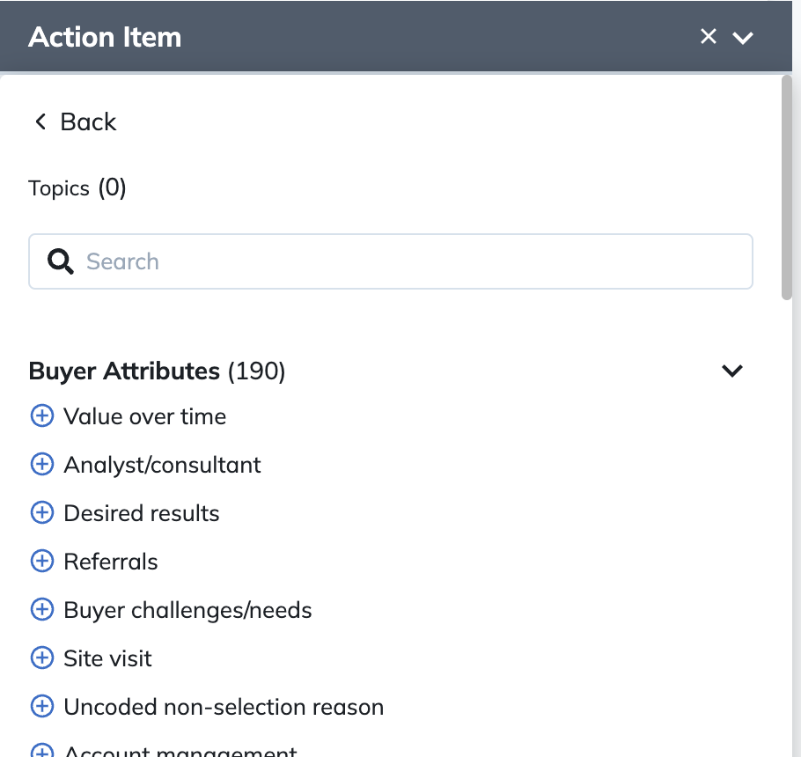Select the 'Analyst/consultant' label
The height and width of the screenshot is (757, 801).
tap(162, 466)
